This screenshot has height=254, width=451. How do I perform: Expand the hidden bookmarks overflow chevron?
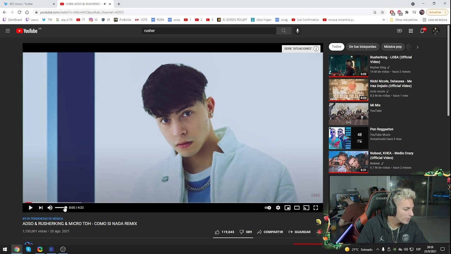(384, 20)
